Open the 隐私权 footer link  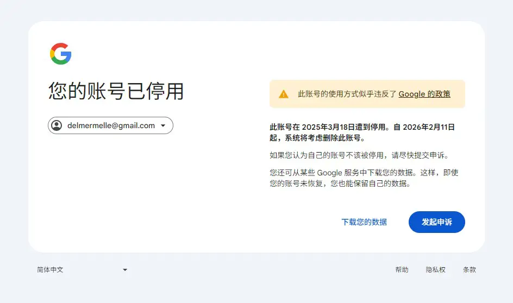coord(435,270)
